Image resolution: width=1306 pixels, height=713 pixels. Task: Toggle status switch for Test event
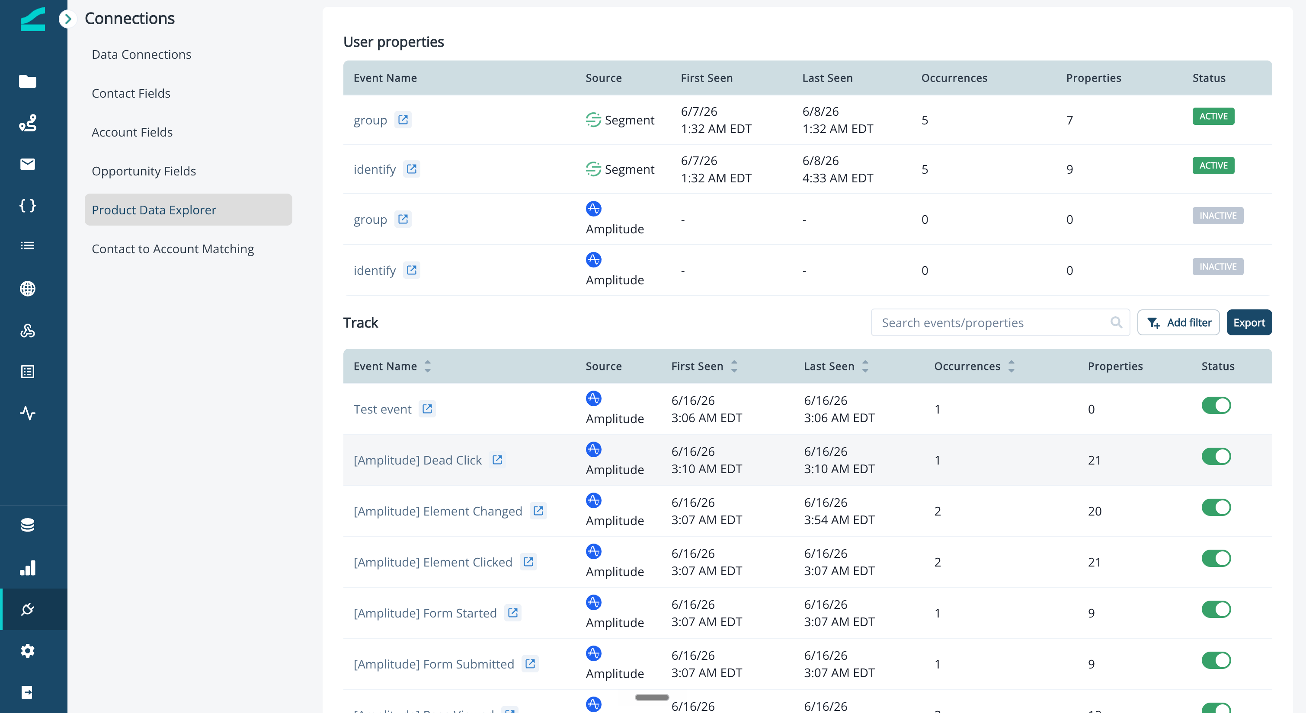pos(1216,405)
